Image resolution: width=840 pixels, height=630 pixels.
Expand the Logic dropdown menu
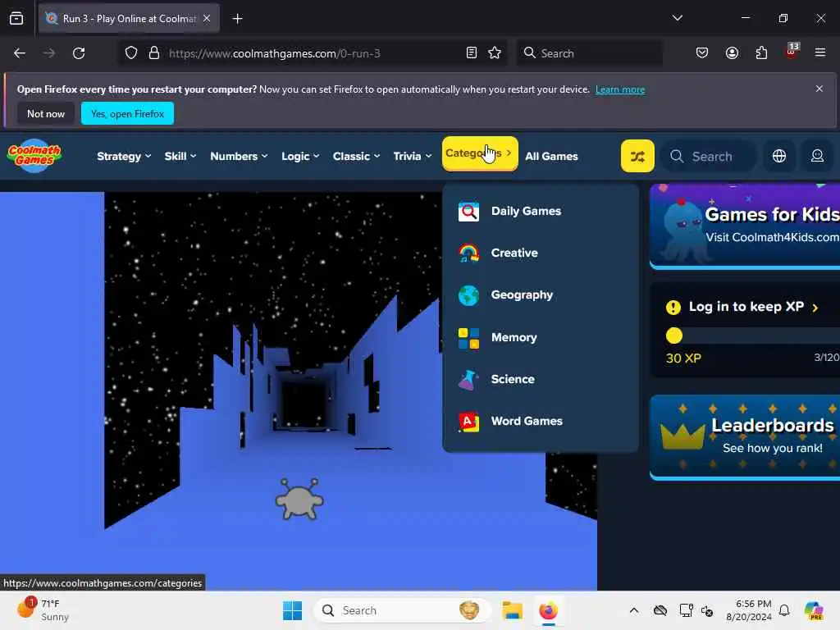(300, 157)
